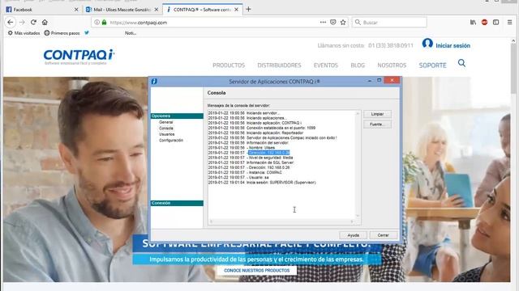
Task: Open Más visitados bookmarks folder
Action: [x=24, y=33]
